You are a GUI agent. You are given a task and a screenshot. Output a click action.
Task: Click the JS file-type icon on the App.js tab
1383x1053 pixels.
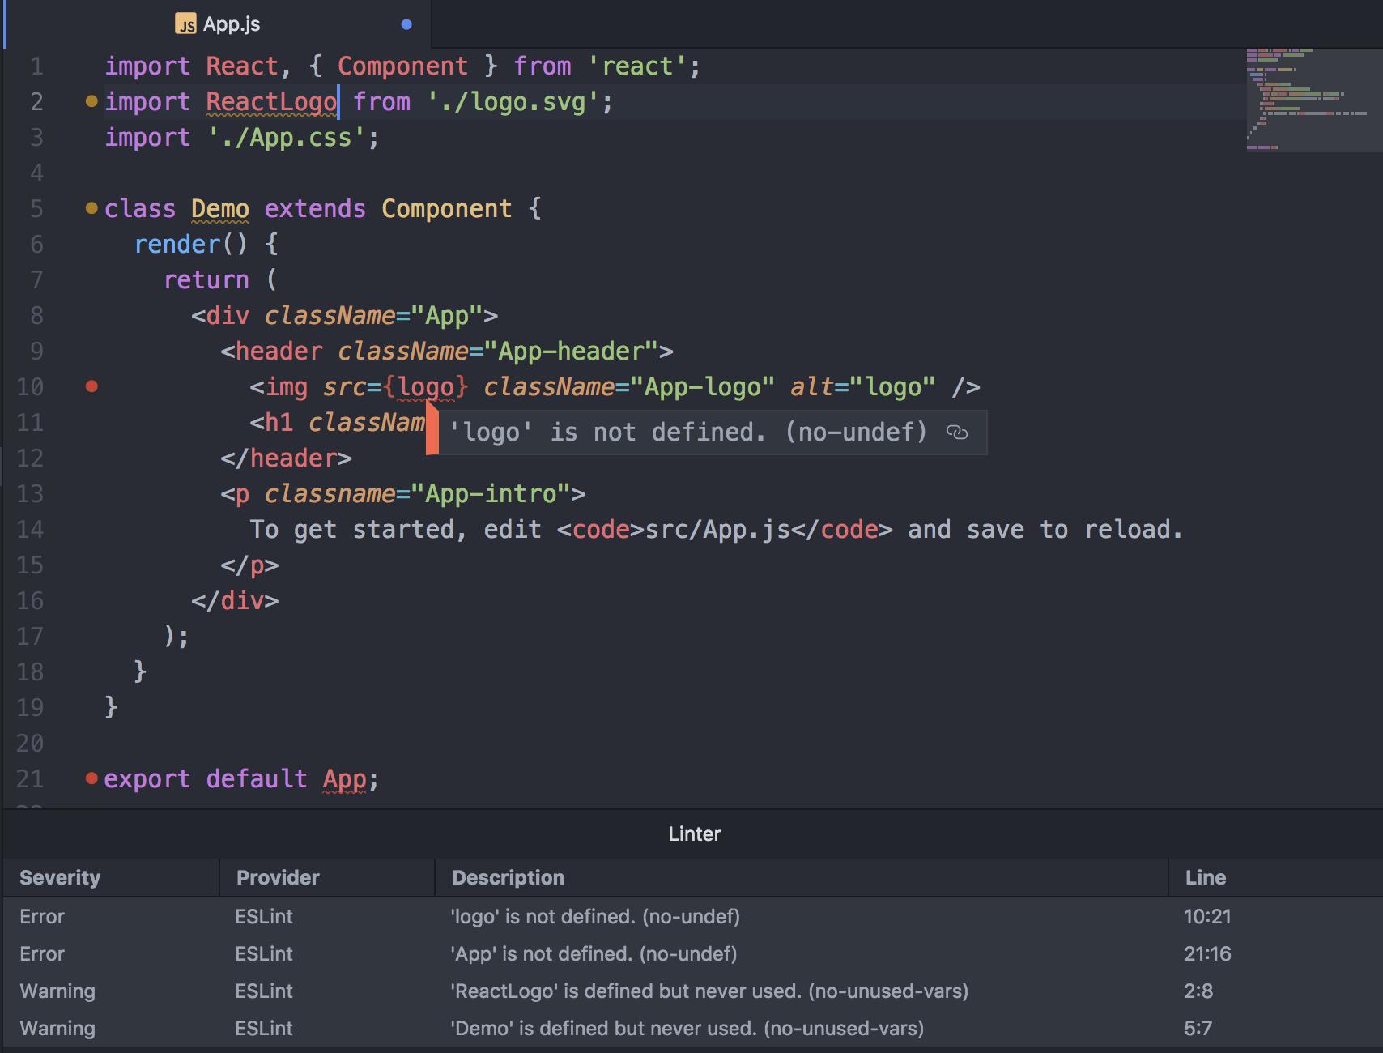pyautogui.click(x=187, y=23)
